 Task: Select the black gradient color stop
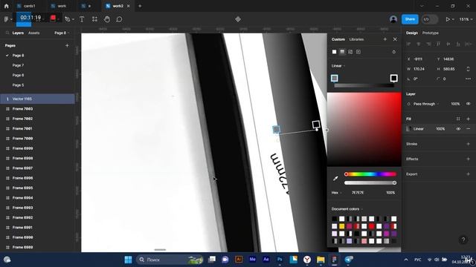tap(393, 78)
